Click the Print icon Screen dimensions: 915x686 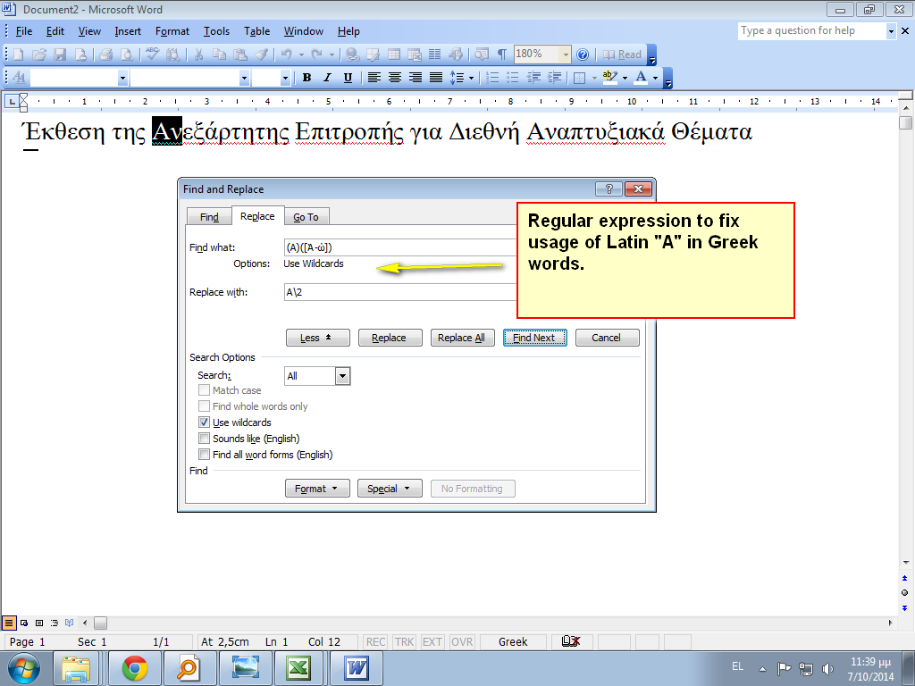tap(105, 54)
